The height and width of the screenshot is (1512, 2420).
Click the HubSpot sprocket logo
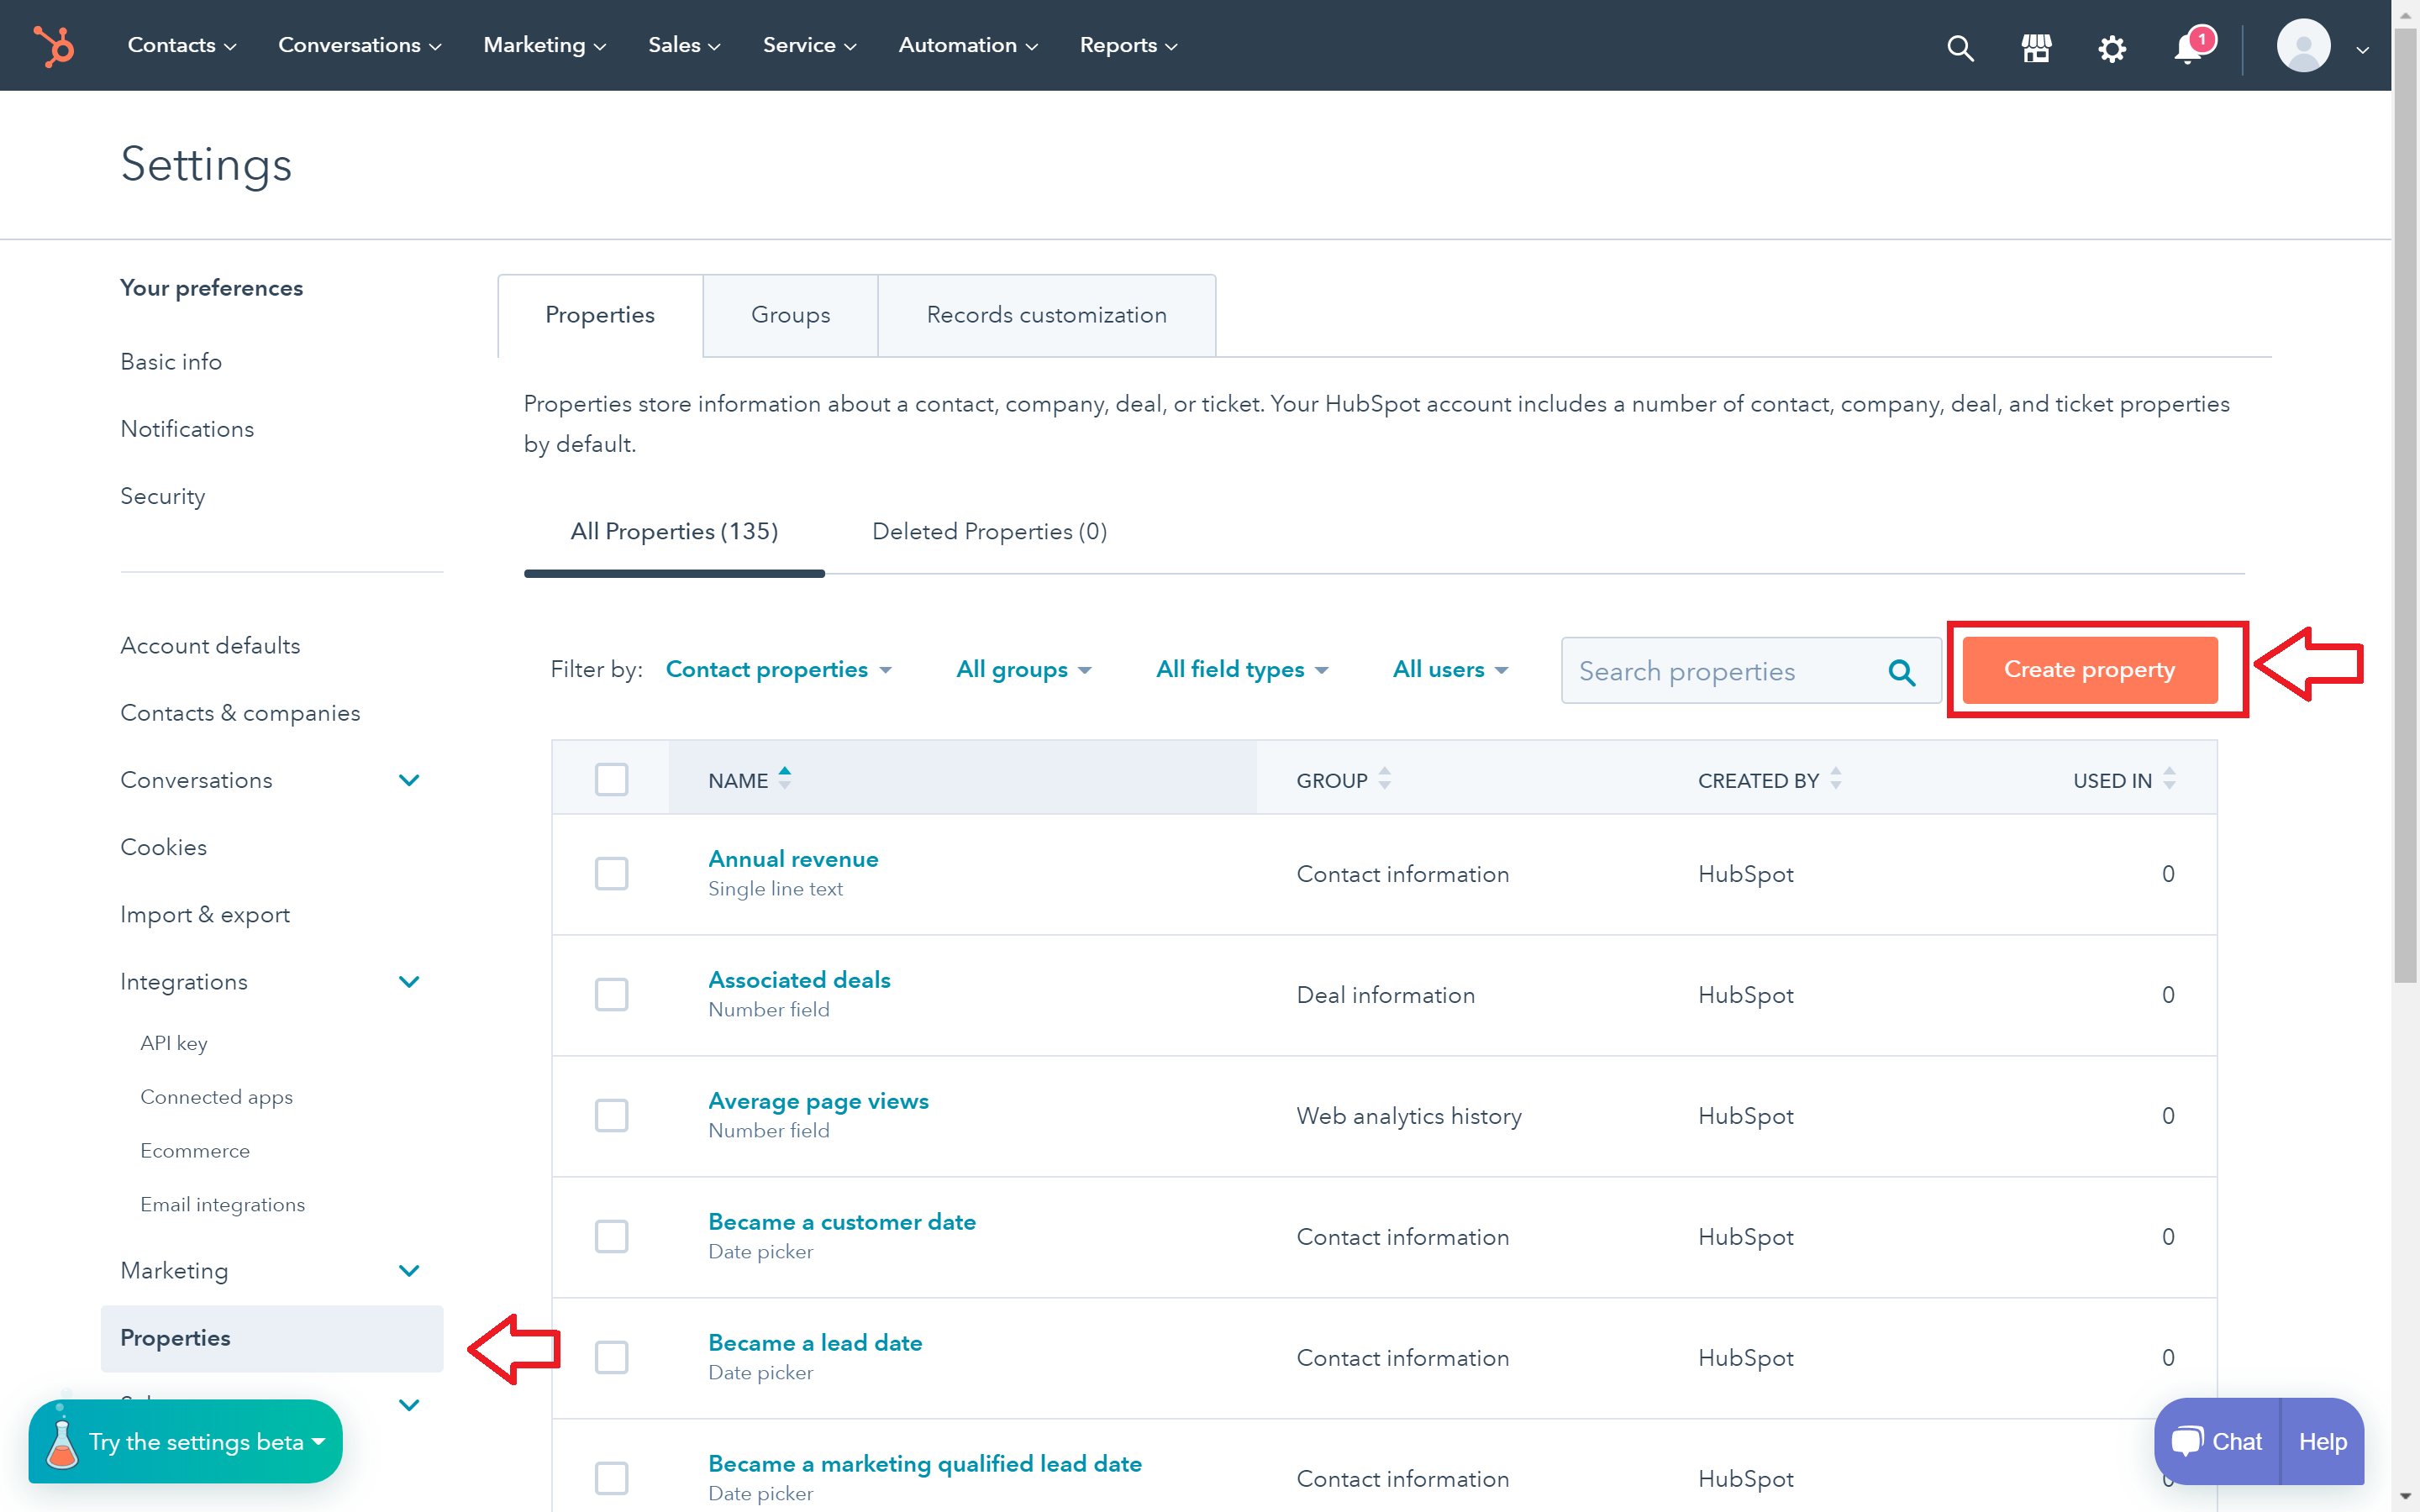point(54,46)
